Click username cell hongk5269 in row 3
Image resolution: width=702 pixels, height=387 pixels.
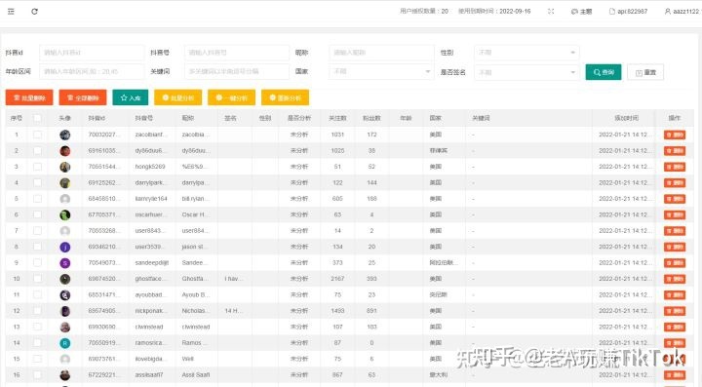tap(150, 167)
